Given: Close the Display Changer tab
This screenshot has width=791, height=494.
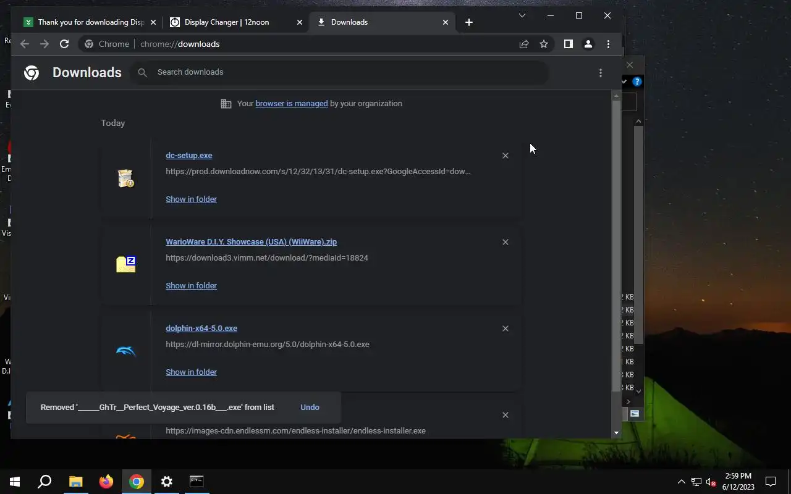Looking at the screenshot, I should click(x=300, y=22).
